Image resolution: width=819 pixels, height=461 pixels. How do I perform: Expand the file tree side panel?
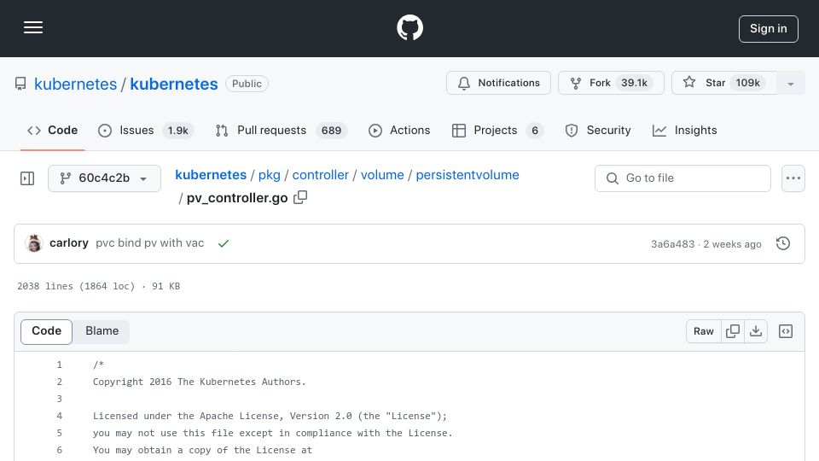point(27,178)
